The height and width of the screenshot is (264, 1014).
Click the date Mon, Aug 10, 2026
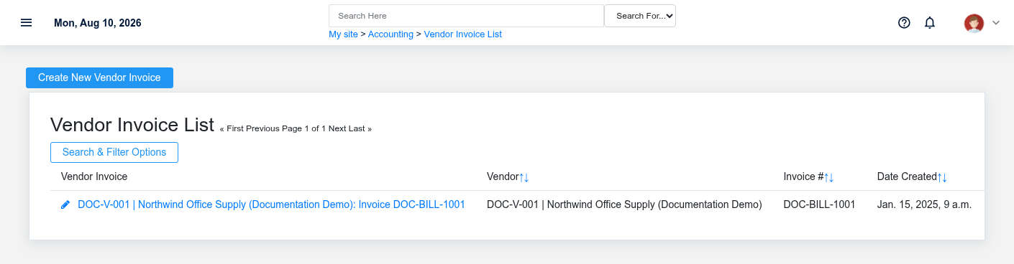[x=98, y=23]
